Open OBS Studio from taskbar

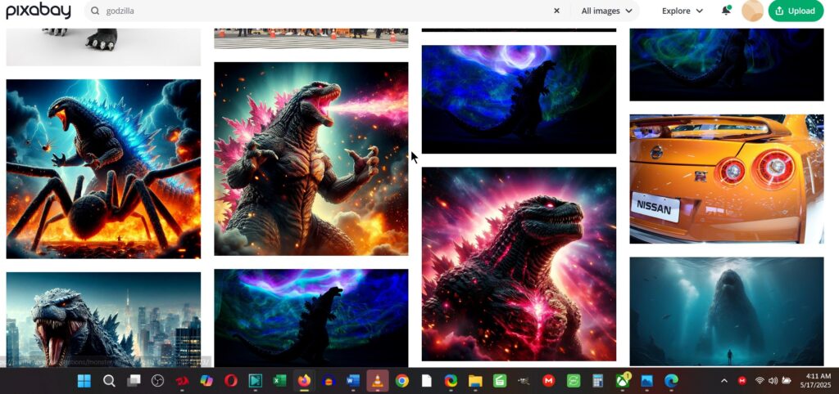(x=157, y=381)
